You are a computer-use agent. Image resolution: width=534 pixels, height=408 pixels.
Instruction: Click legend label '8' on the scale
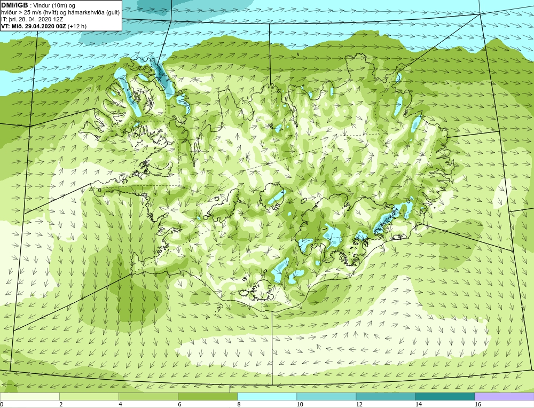tap(239, 404)
